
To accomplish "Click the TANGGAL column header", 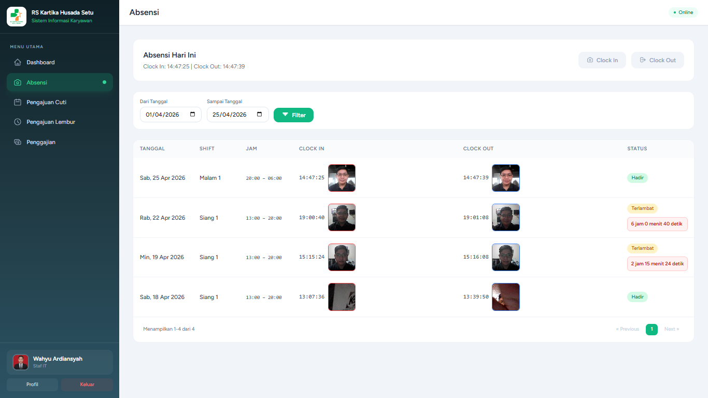I will pyautogui.click(x=152, y=149).
